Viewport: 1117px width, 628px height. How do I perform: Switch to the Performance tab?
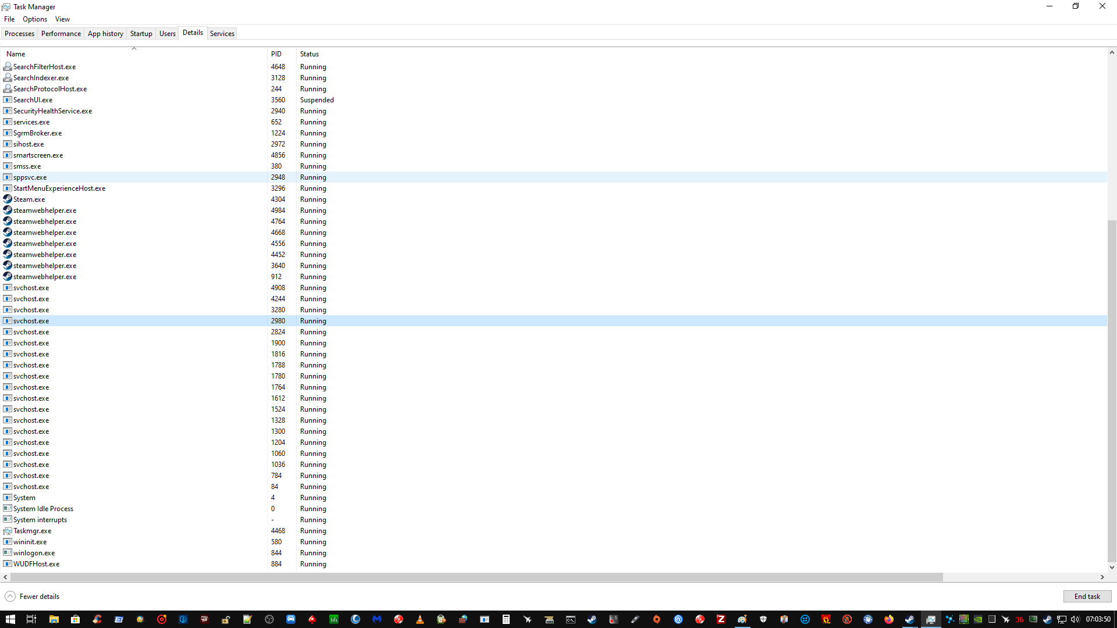pyautogui.click(x=61, y=34)
